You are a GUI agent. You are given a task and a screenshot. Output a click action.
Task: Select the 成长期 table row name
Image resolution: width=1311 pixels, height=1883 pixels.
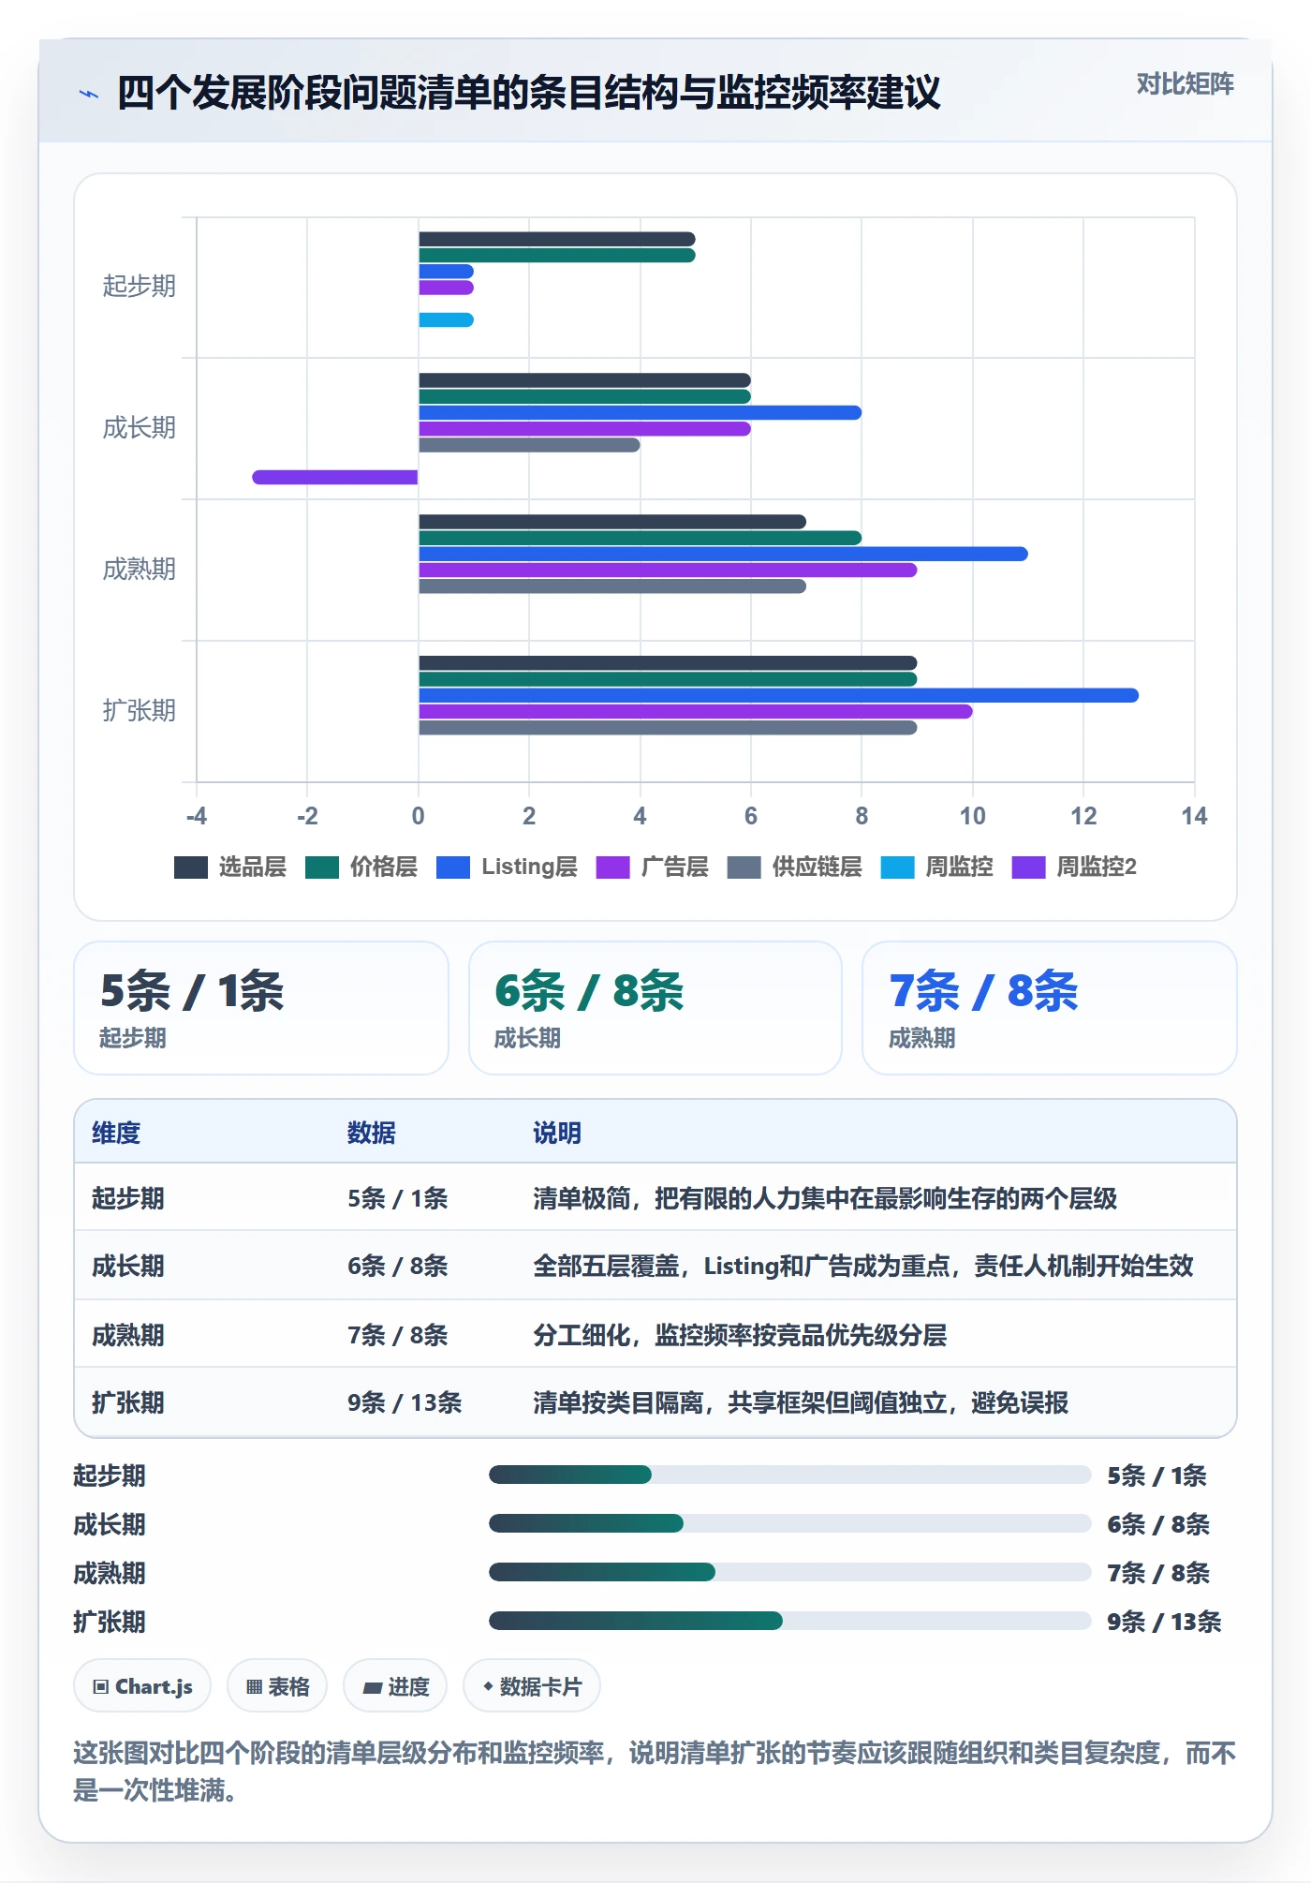[x=128, y=1266]
